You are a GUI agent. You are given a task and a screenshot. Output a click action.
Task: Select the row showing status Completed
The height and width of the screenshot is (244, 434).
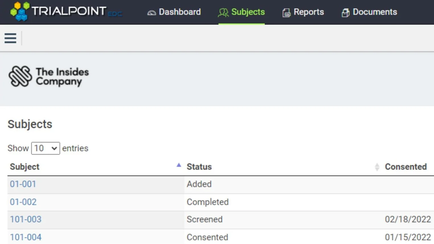point(208,202)
